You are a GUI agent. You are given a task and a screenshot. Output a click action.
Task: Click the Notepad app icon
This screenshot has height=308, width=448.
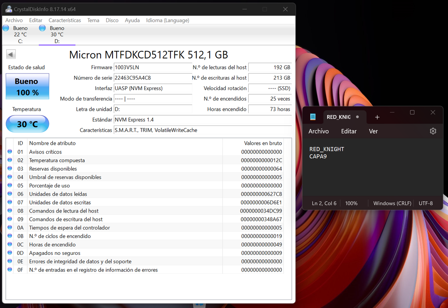[x=313, y=117]
